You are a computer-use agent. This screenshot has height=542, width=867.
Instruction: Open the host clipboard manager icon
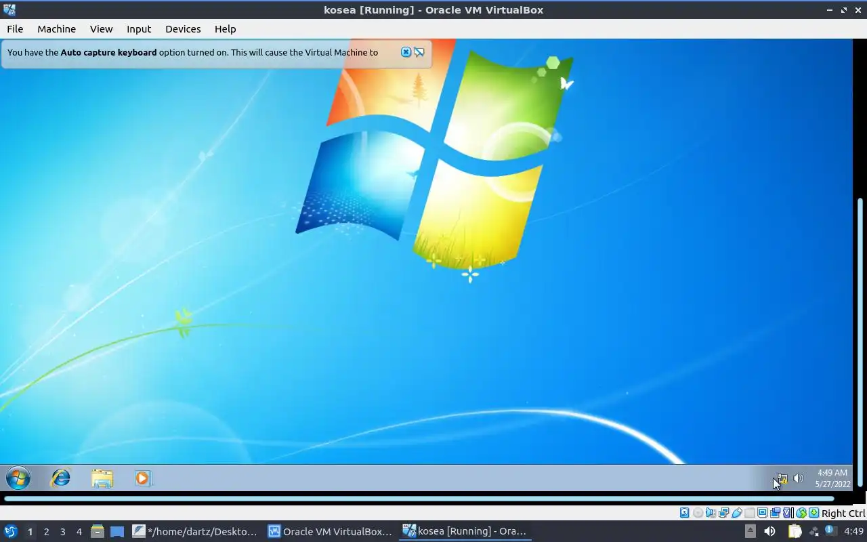(x=795, y=531)
